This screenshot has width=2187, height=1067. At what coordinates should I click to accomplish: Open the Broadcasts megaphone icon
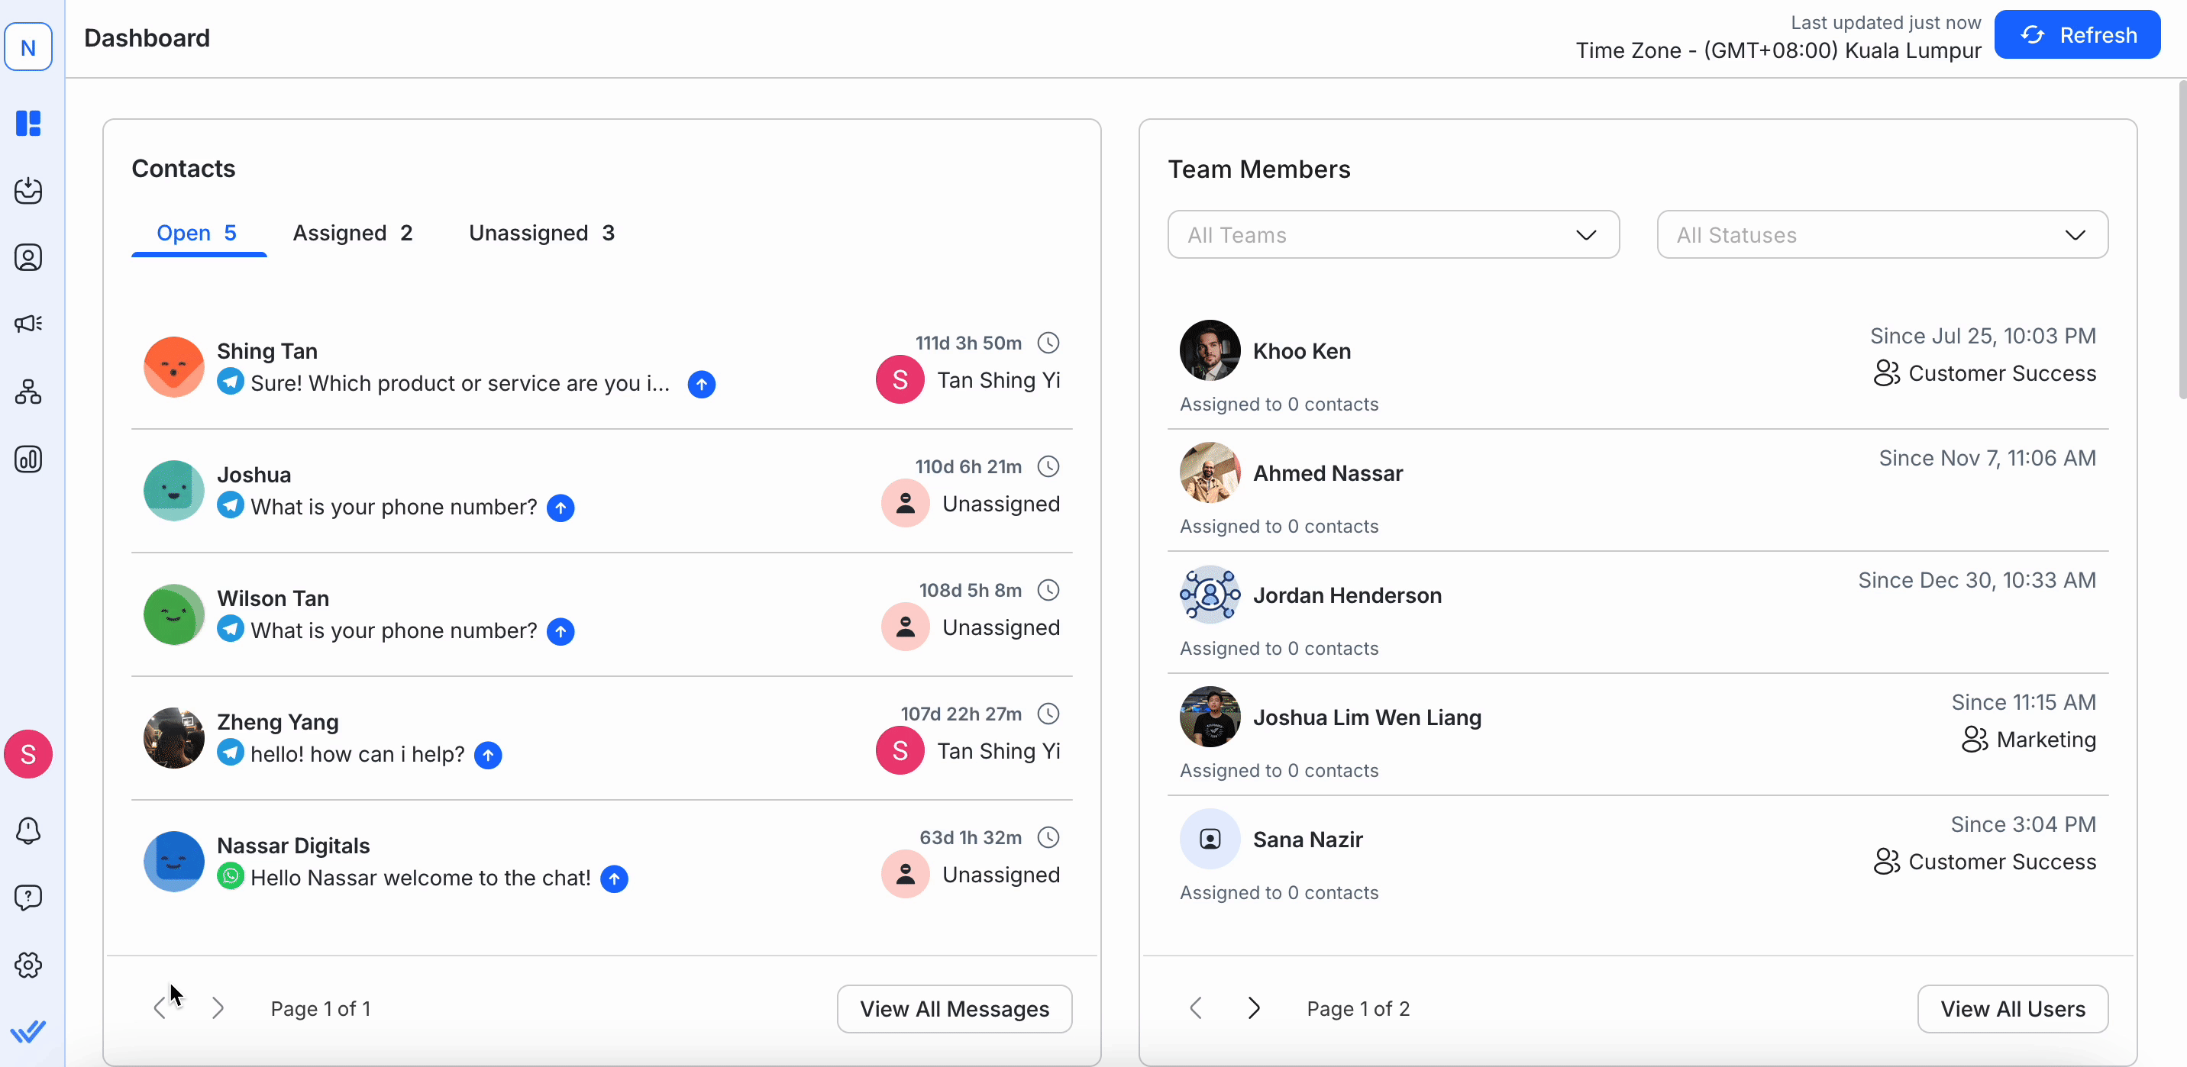pos(28,324)
